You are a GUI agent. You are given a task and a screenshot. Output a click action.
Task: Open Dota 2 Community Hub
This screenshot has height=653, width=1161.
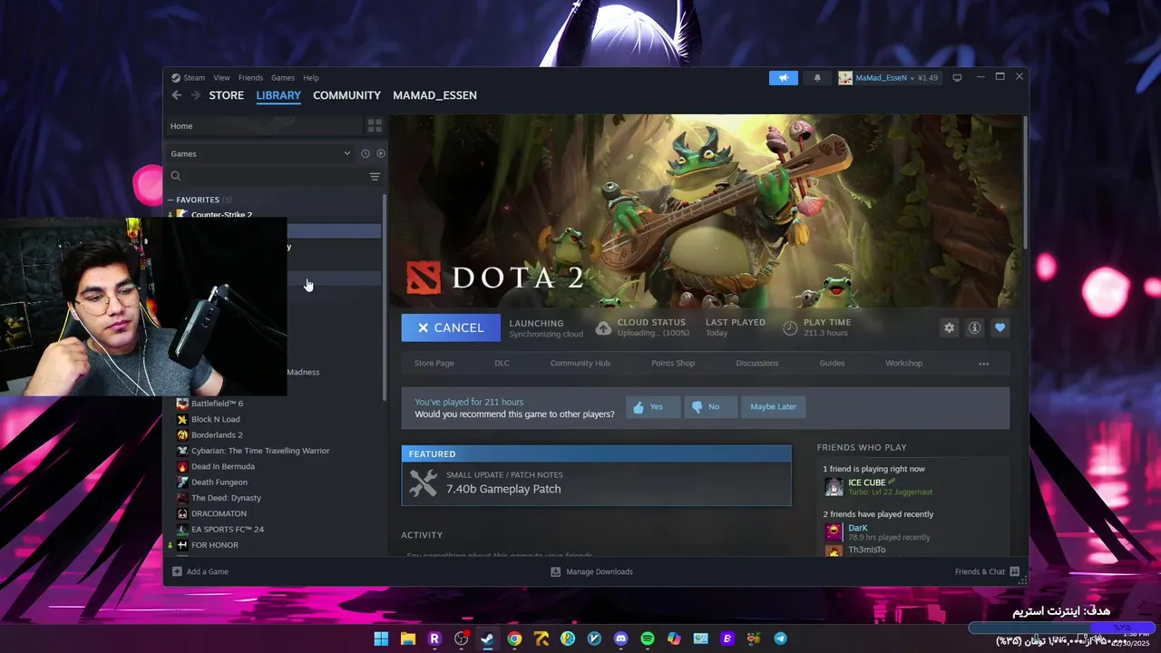tap(580, 364)
